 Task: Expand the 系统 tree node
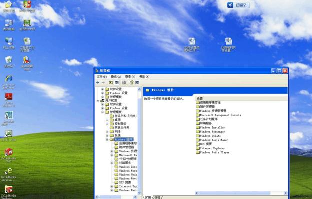107,136
